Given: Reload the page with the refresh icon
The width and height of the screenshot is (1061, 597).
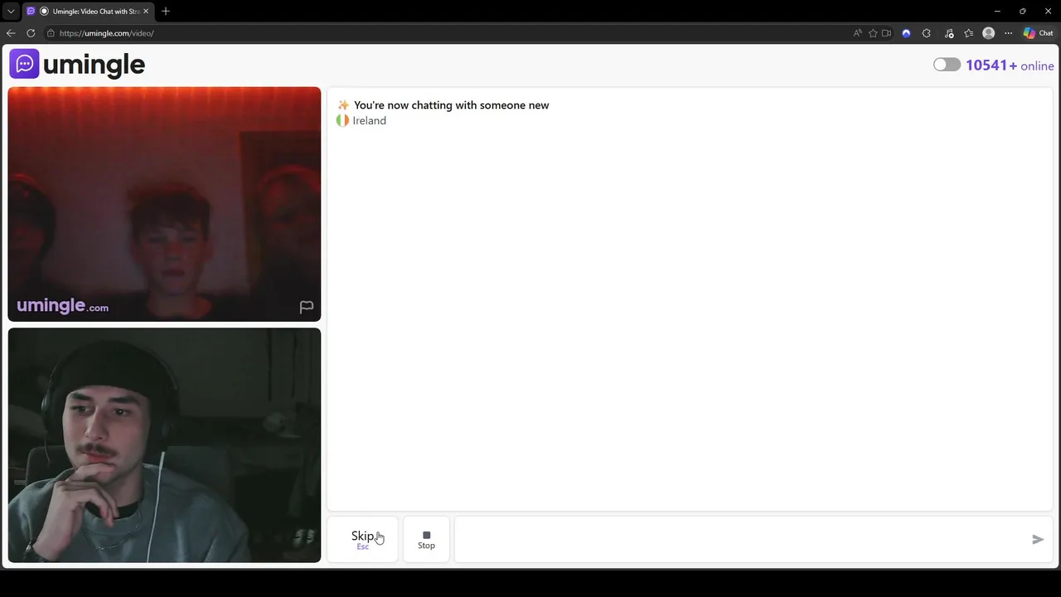Looking at the screenshot, I should point(31,33).
